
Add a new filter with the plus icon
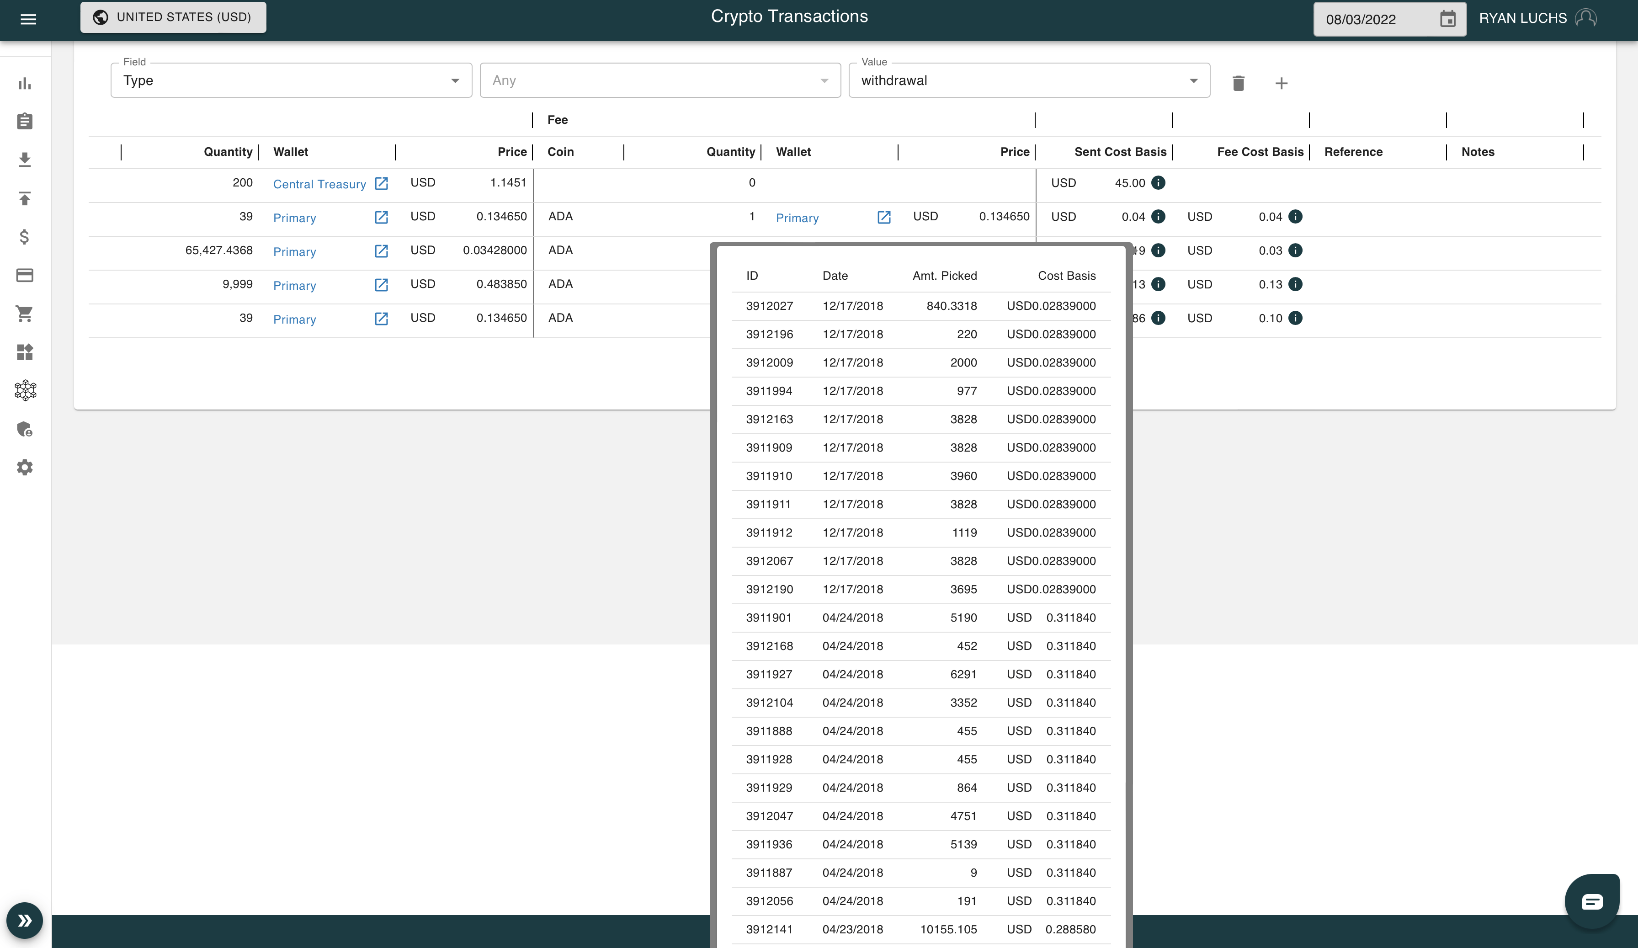tap(1282, 83)
